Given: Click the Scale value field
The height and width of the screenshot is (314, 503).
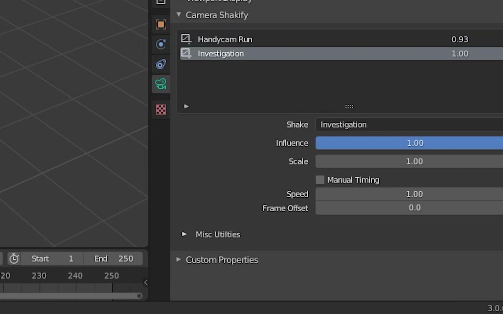Looking at the screenshot, I should [409, 161].
